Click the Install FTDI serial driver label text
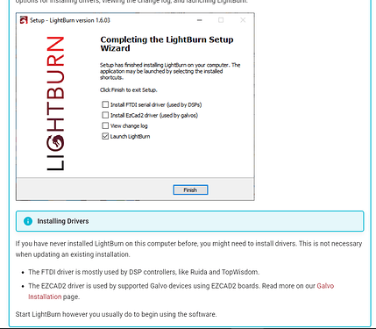This screenshot has width=376, height=329. pyautogui.click(x=156, y=104)
